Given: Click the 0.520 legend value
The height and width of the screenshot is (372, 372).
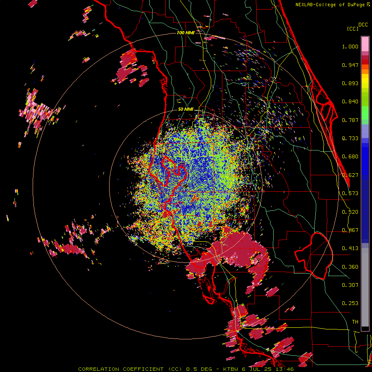Looking at the screenshot, I should [350, 212].
